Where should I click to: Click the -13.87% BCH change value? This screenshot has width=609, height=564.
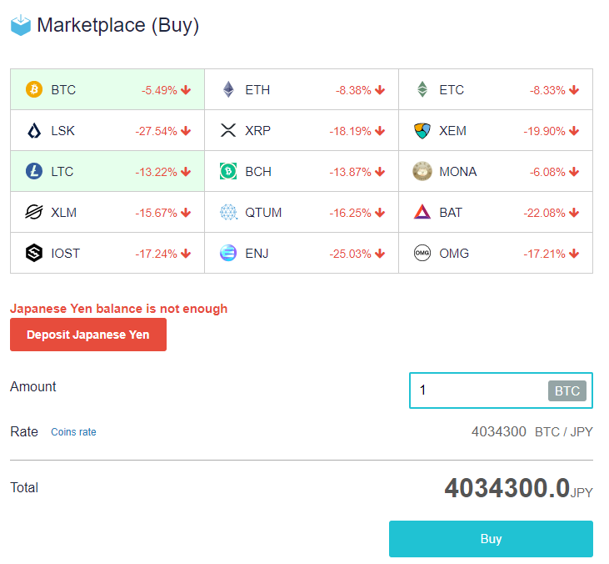pos(351,172)
